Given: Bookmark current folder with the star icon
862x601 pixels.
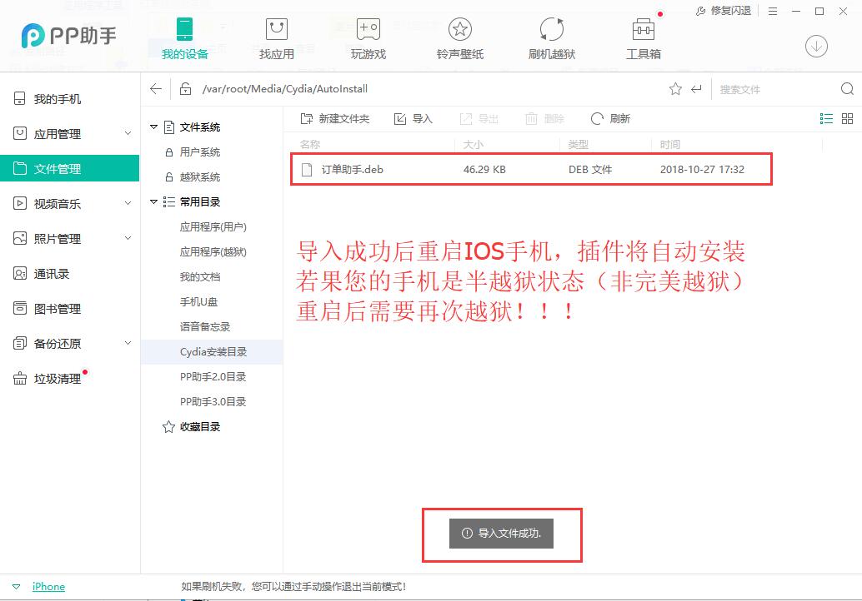Looking at the screenshot, I should pos(675,89).
